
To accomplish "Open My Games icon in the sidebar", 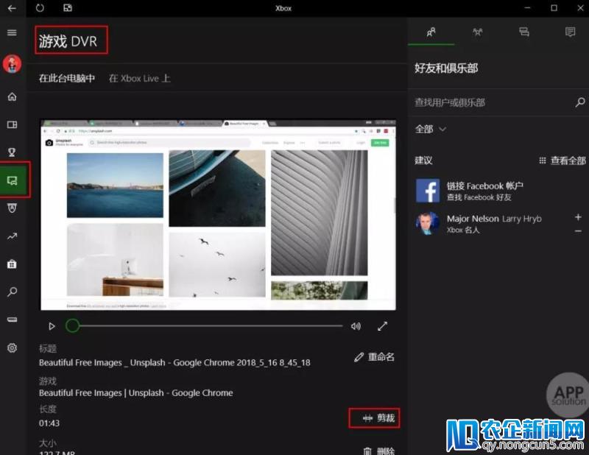I will [x=12, y=124].
